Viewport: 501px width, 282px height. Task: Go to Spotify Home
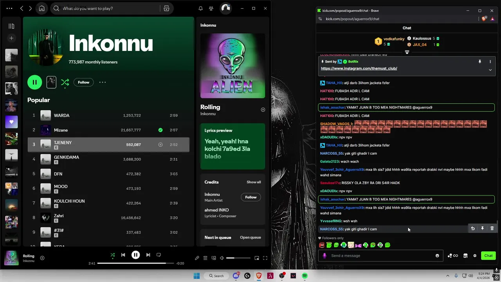(x=41, y=8)
